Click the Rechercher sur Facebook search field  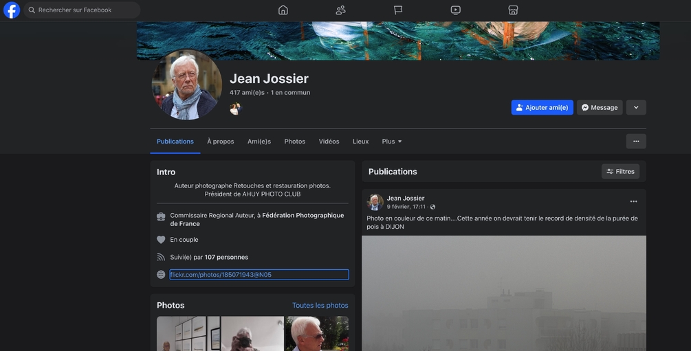tap(83, 10)
